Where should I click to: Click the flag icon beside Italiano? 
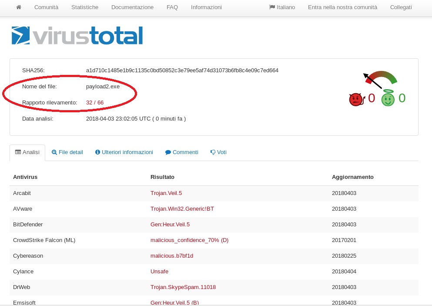pyautogui.click(x=272, y=7)
